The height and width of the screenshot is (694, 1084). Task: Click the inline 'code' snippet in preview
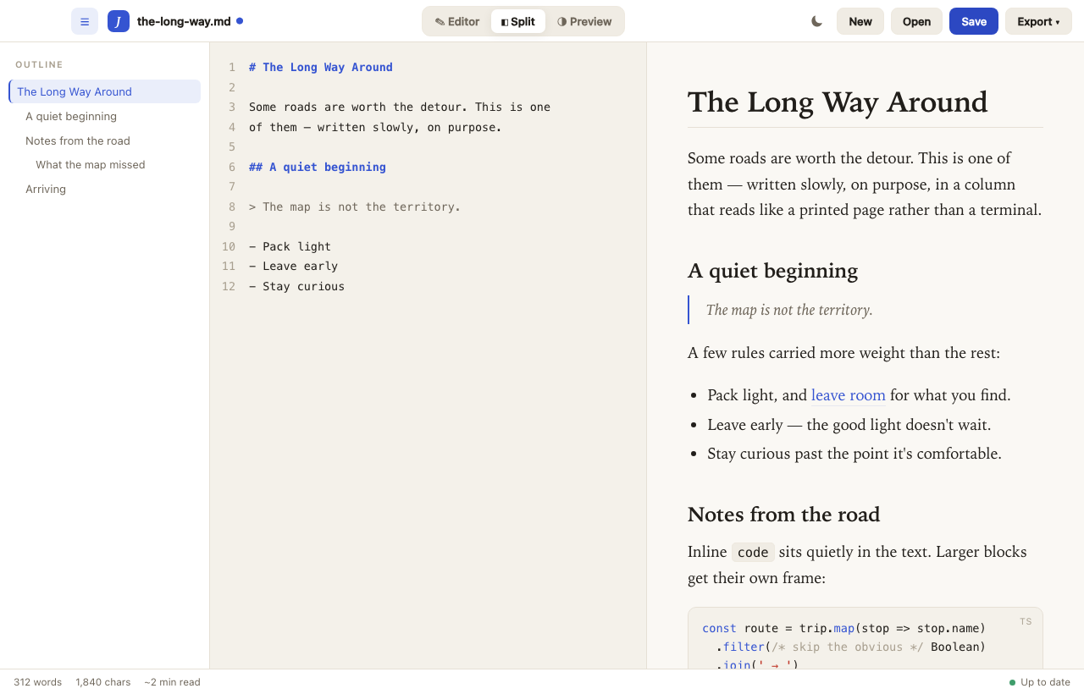[753, 553]
